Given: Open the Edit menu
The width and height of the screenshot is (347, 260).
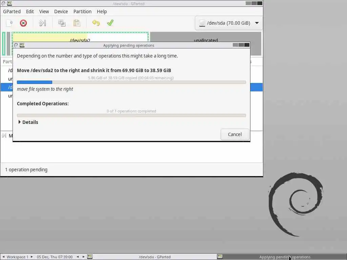Looking at the screenshot, I should click(30, 12).
